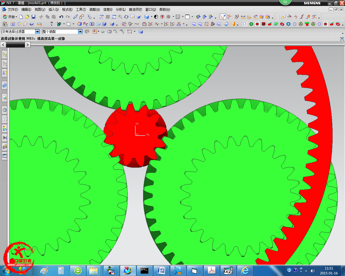345x276 pixels.
Task: Open the View menu (视图)
Action: (40, 9)
